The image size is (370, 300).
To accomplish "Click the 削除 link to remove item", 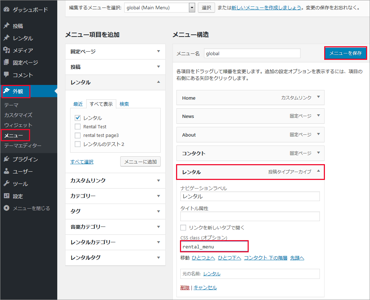I will pos(185,287).
